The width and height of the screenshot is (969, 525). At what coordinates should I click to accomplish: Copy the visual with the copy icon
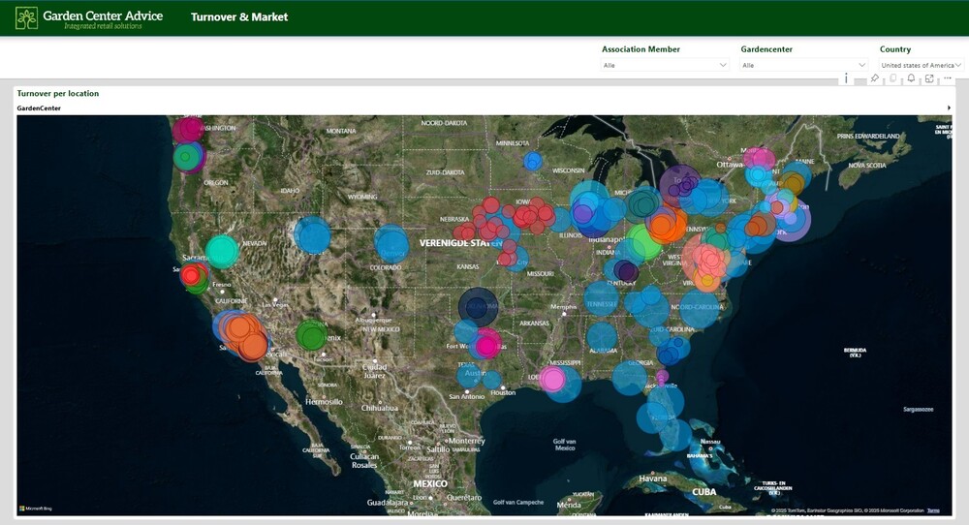coord(893,78)
